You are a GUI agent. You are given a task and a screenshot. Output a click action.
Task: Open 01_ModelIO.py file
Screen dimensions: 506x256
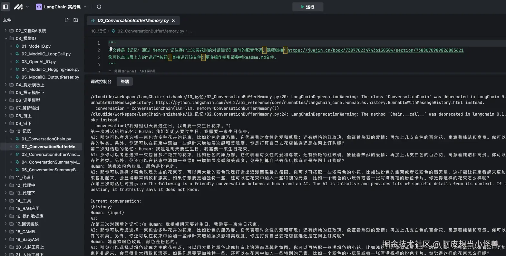[x=36, y=46]
